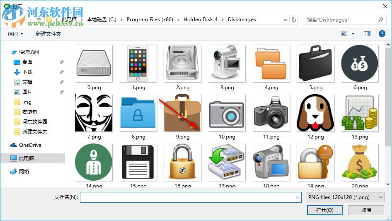392x221 pixels.
Task: Select the 15.png floppy disk image
Action: (x=138, y=162)
